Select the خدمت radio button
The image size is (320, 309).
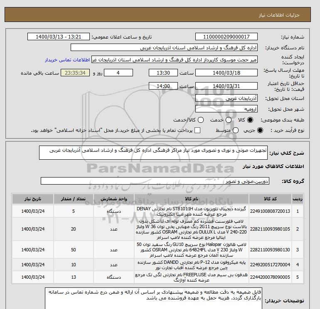229,120
